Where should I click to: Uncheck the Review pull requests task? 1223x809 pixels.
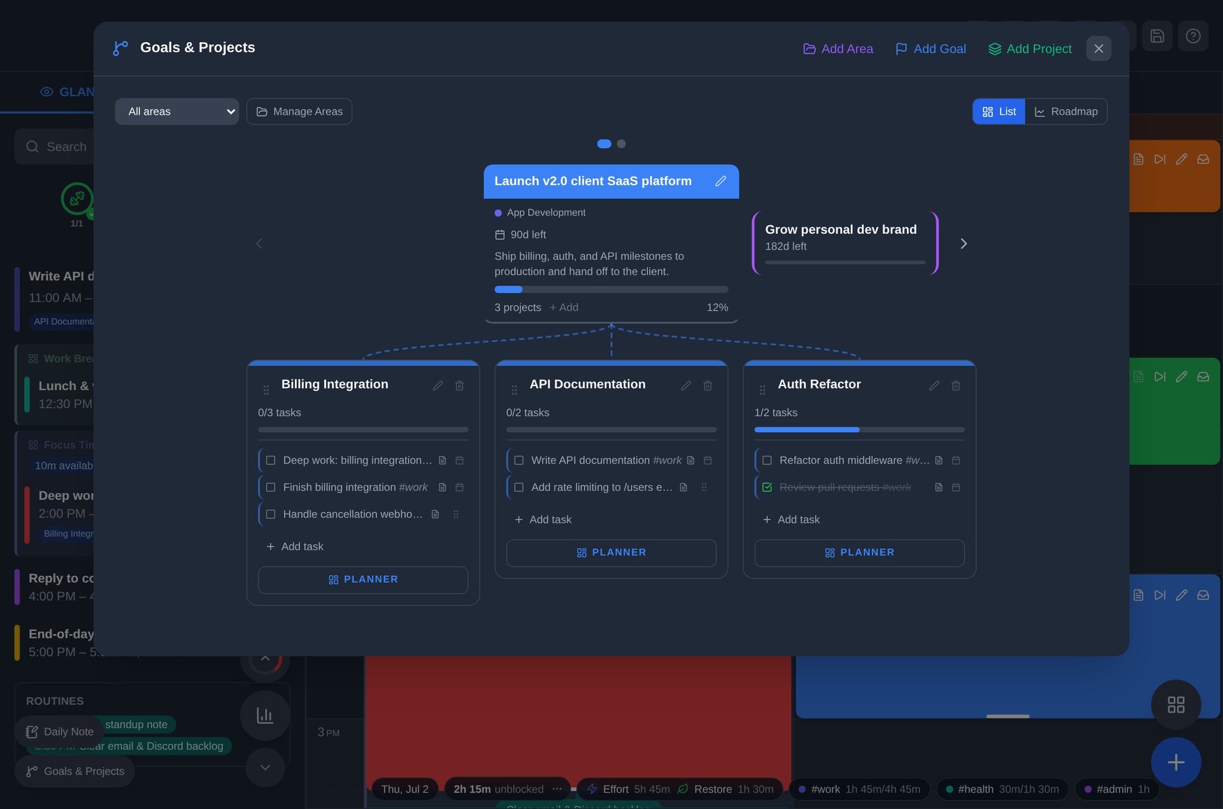tap(768, 487)
